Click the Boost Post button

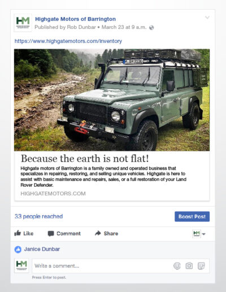pyautogui.click(x=192, y=217)
